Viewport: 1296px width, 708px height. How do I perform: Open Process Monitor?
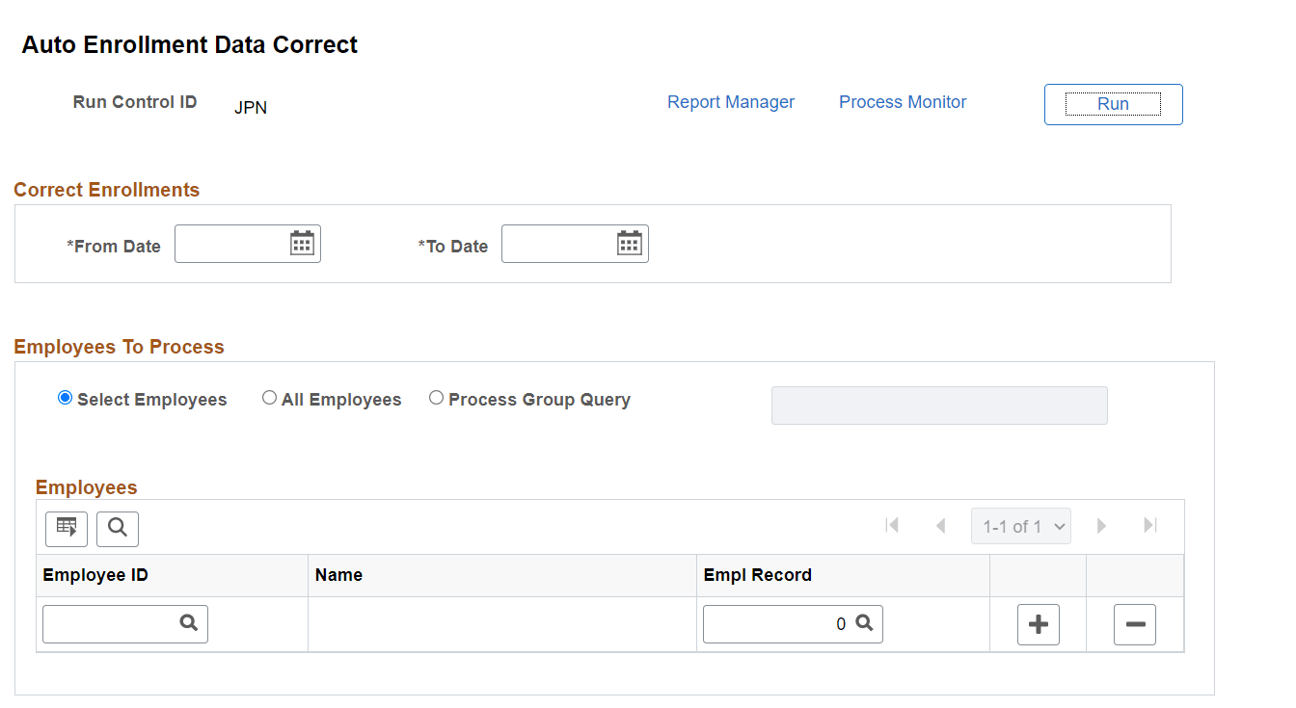click(902, 101)
